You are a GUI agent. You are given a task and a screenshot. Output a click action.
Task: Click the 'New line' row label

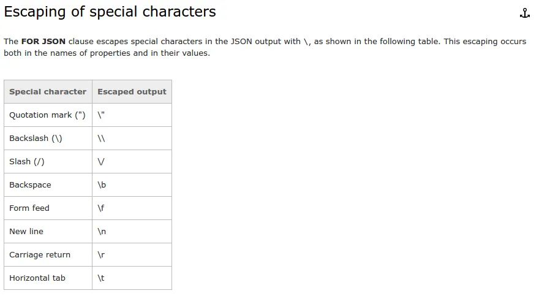(26, 232)
